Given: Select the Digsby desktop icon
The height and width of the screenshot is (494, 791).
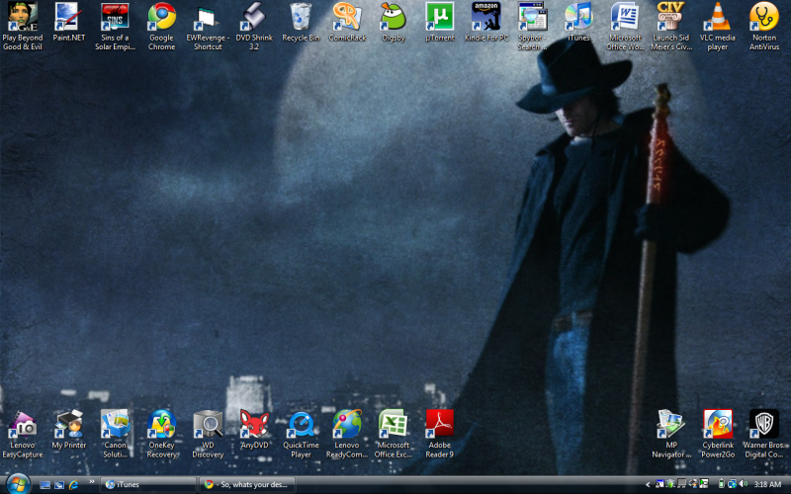Looking at the screenshot, I should [394, 18].
